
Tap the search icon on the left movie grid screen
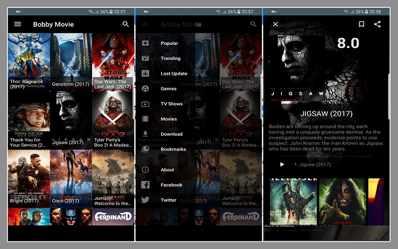pos(126,24)
